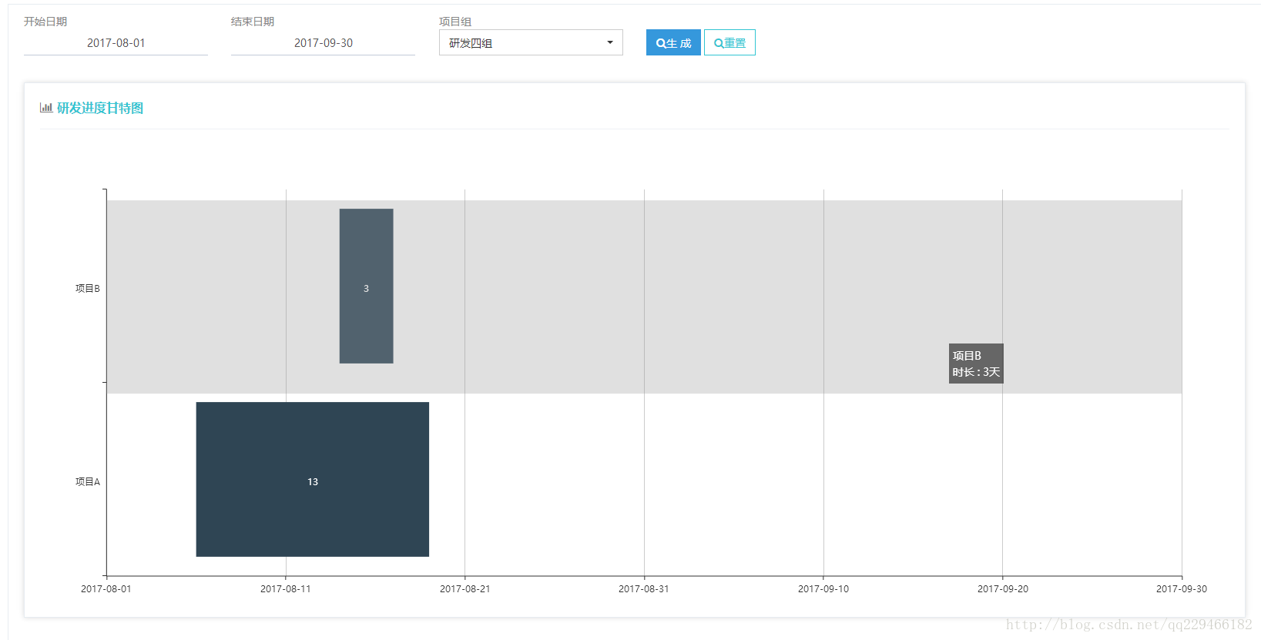The height and width of the screenshot is (640, 1261).
Task: Click the 2017-09-30 axis date label
Action: pyautogui.click(x=1182, y=588)
